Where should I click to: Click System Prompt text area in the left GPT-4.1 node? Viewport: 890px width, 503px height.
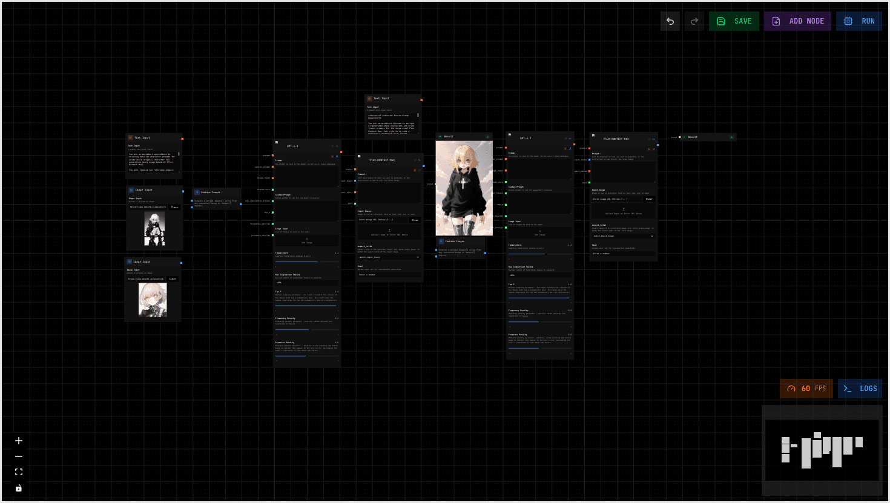click(307, 211)
